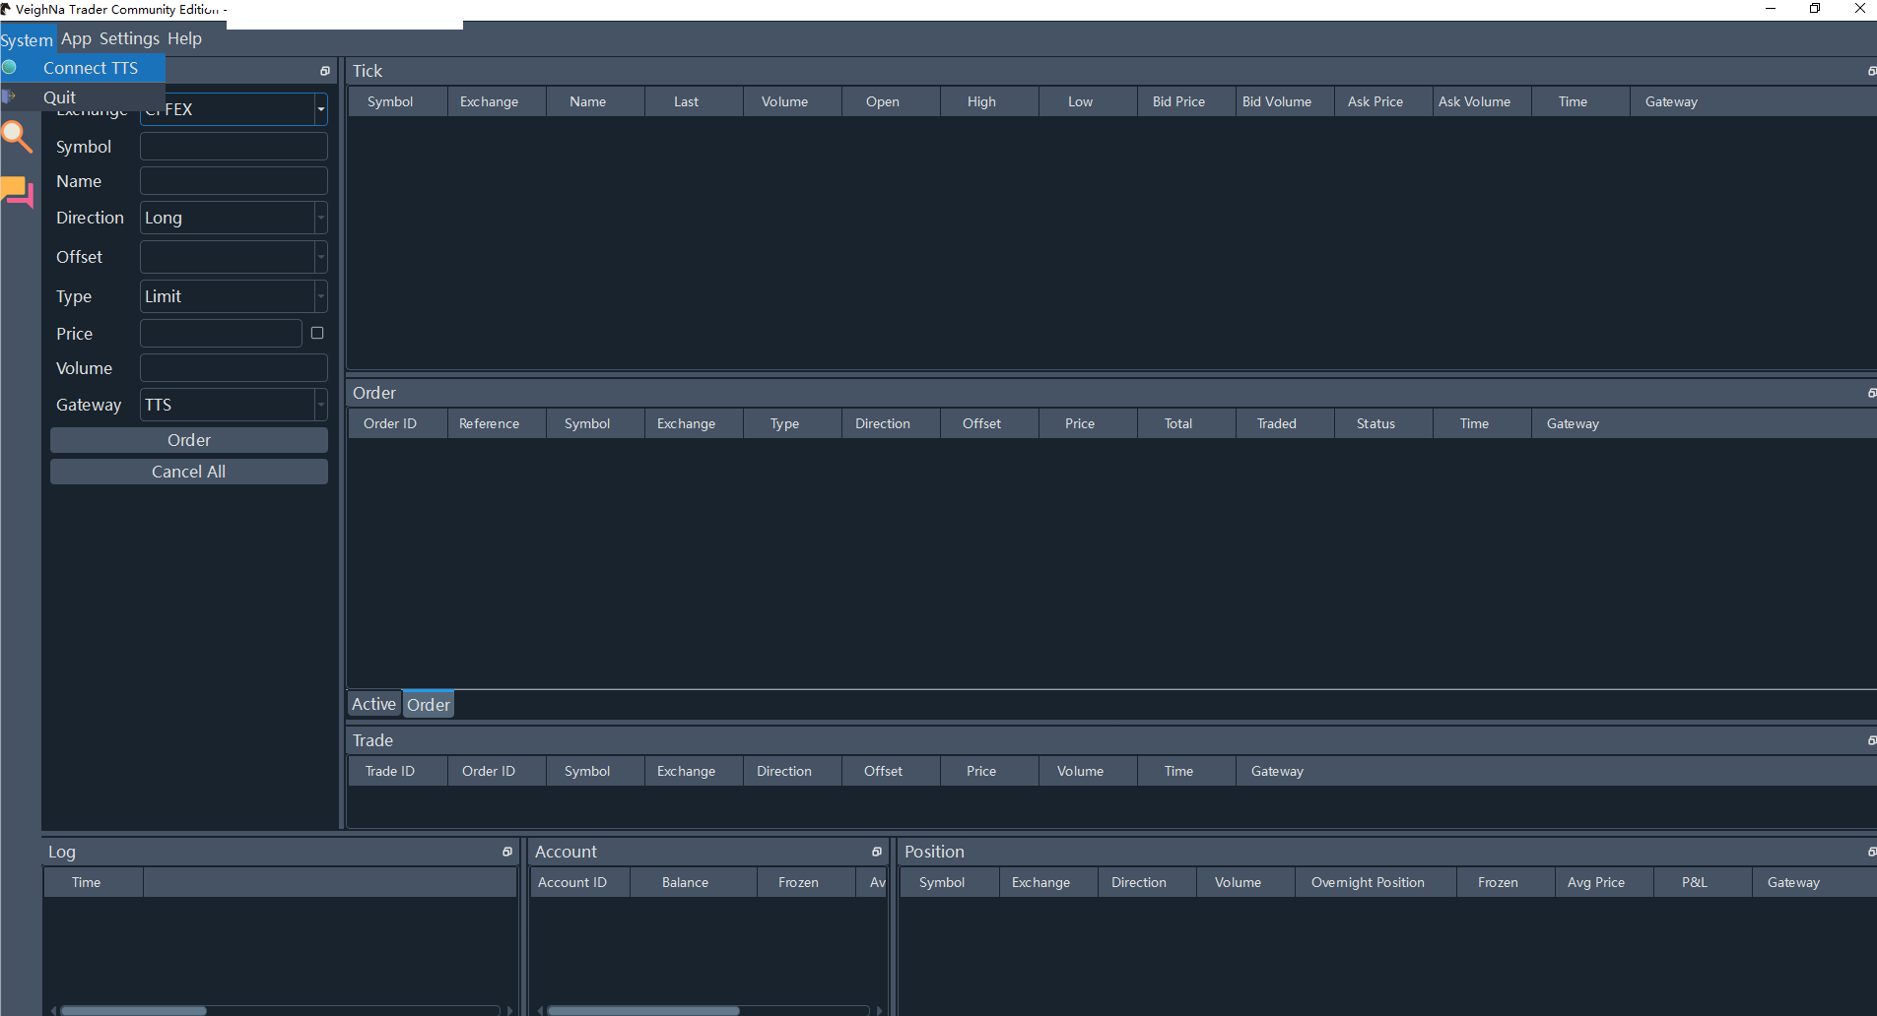Click the Quit exit icon
Screen dimensions: 1877x1016
[x=9, y=96]
